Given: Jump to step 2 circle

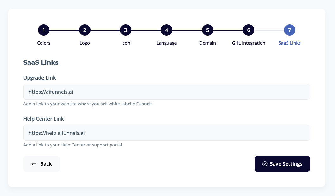Looking at the screenshot, I should click(85, 30).
